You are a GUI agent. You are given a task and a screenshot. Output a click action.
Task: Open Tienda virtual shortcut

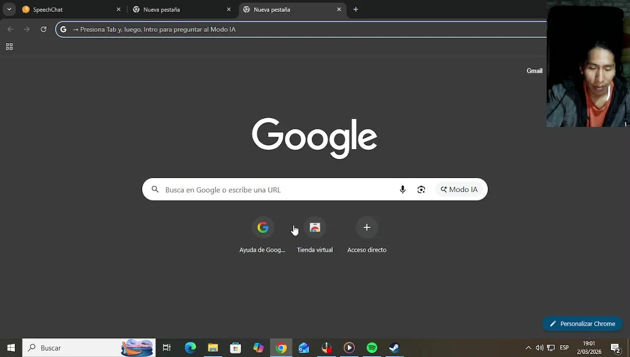315,235
